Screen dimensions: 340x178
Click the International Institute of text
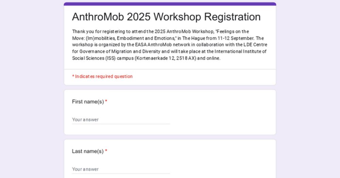click(240, 52)
